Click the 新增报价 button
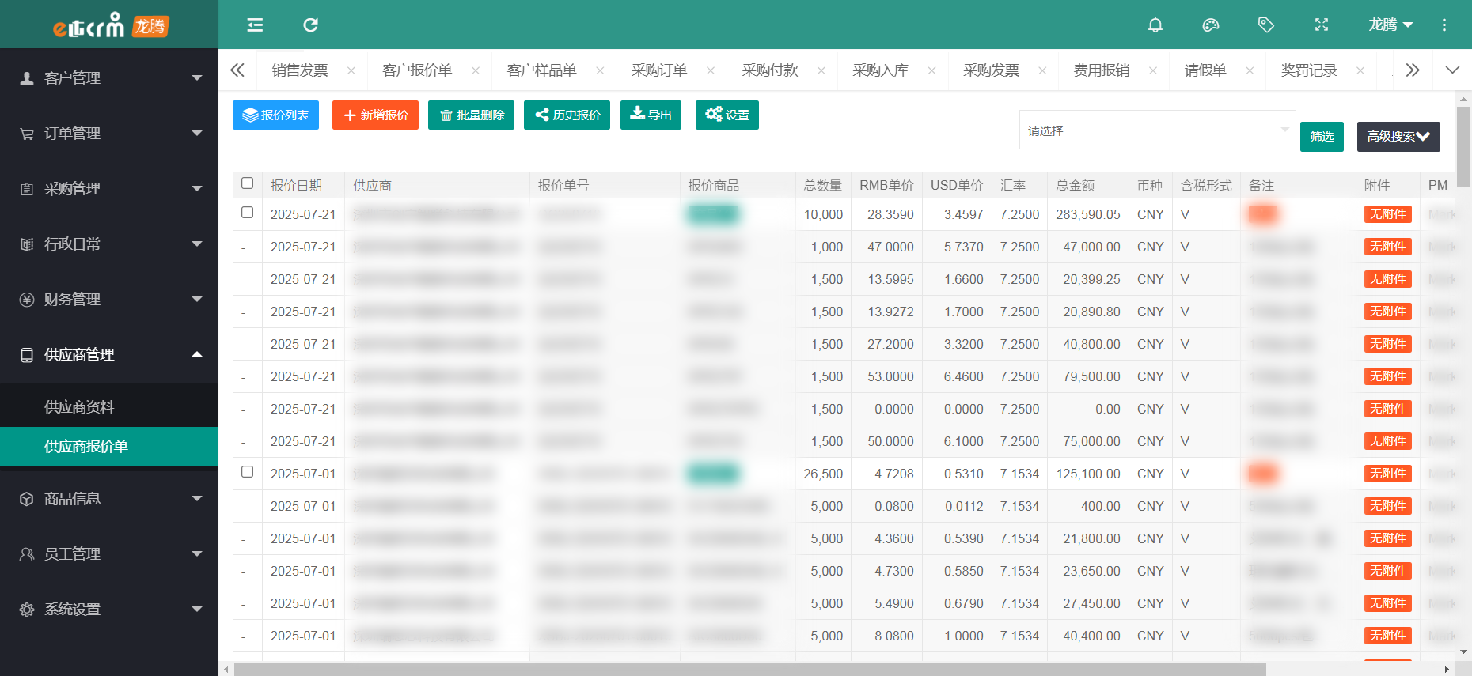The height and width of the screenshot is (676, 1472). 375,115
